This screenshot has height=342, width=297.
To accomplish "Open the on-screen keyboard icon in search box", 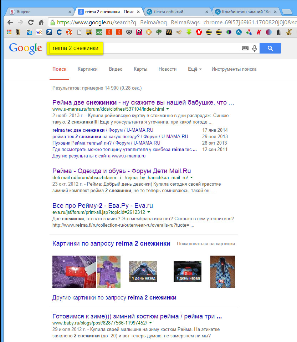I will pyautogui.click(x=245, y=48).
